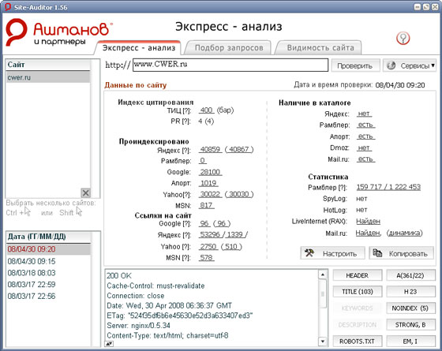Click the expand icon below the header text box
Viewport: 442px width, 351px height.
click(x=109, y=344)
